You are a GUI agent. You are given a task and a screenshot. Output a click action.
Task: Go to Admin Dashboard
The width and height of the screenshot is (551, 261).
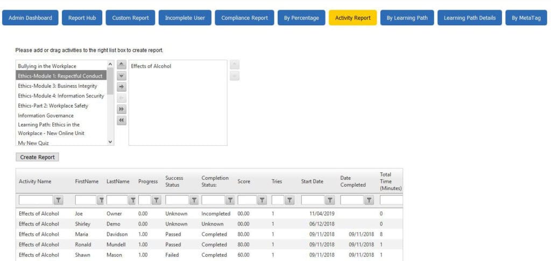30,18
